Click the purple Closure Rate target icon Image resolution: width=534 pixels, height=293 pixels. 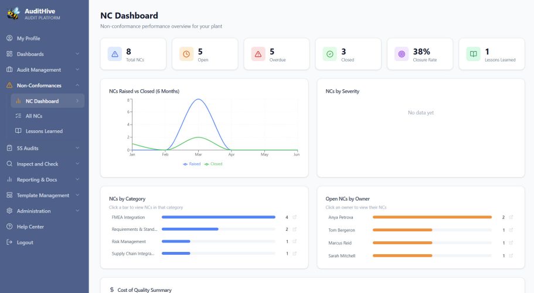click(402, 54)
